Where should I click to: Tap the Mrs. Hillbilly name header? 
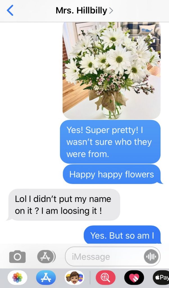pos(81,10)
